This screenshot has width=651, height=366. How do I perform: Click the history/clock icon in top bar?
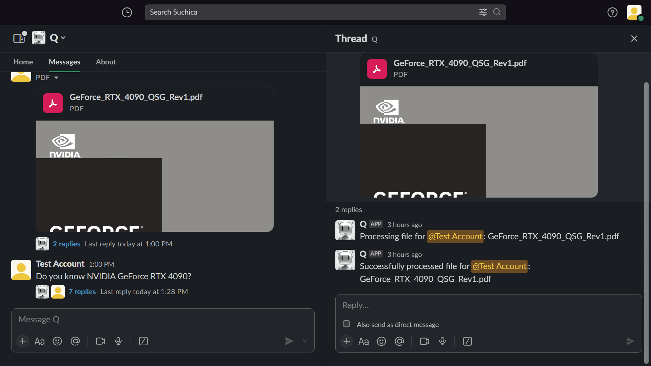pos(126,12)
